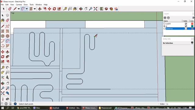Click разметка layer color swatch
The height and width of the screenshot is (110, 195).
(192, 29)
